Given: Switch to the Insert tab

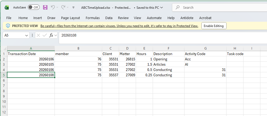Looking at the screenshot, I should point(38,18).
